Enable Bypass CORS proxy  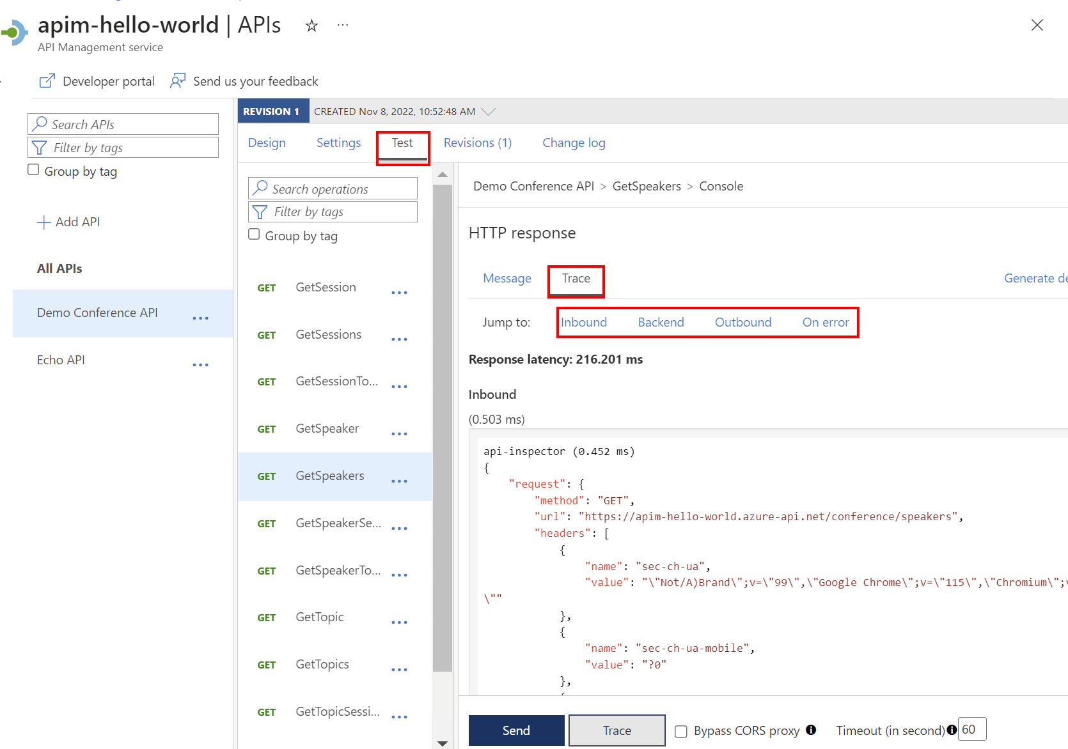click(680, 730)
